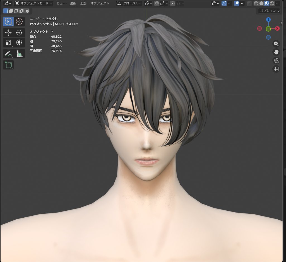286x262 pixels.
Task: Click the (97) オリジナル | NURBSパス.002 label
Action: (x=54, y=24)
